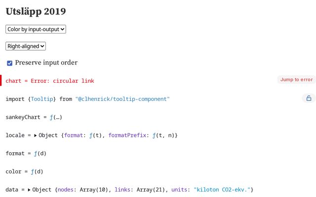
Task: Click the color ƒ(d) function value
Action: point(37,172)
